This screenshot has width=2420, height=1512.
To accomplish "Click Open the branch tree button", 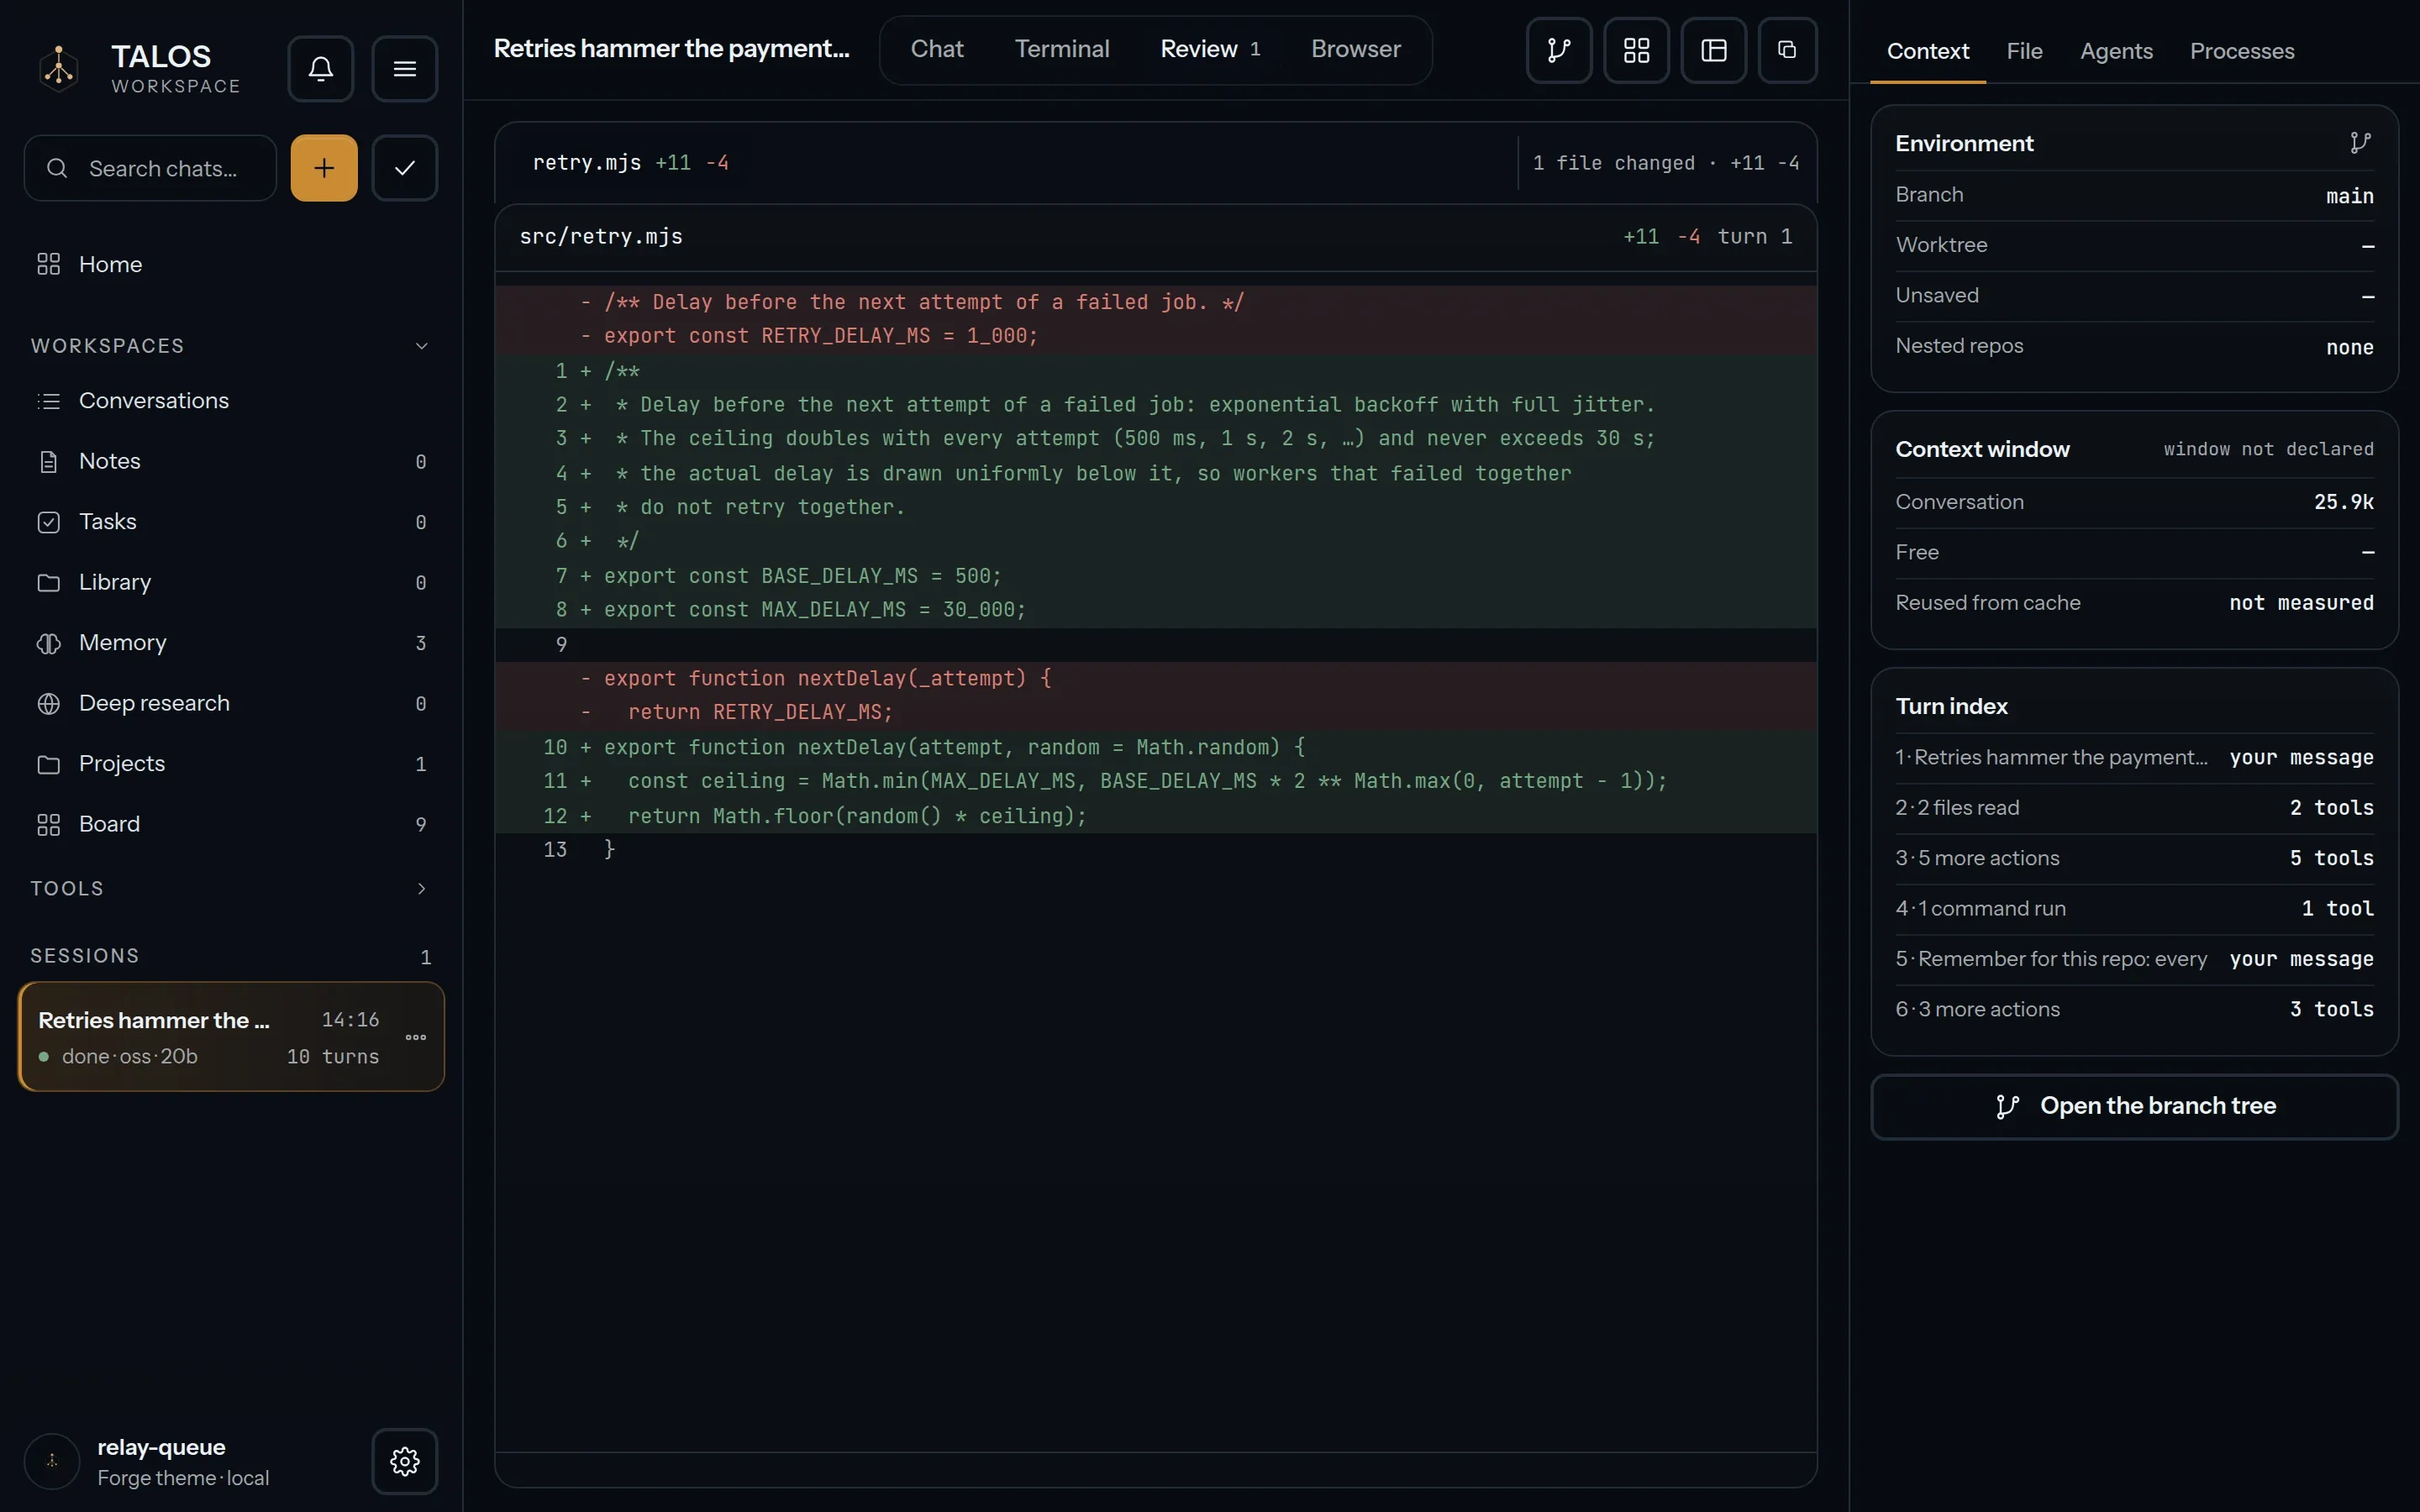I will 2134,1106.
